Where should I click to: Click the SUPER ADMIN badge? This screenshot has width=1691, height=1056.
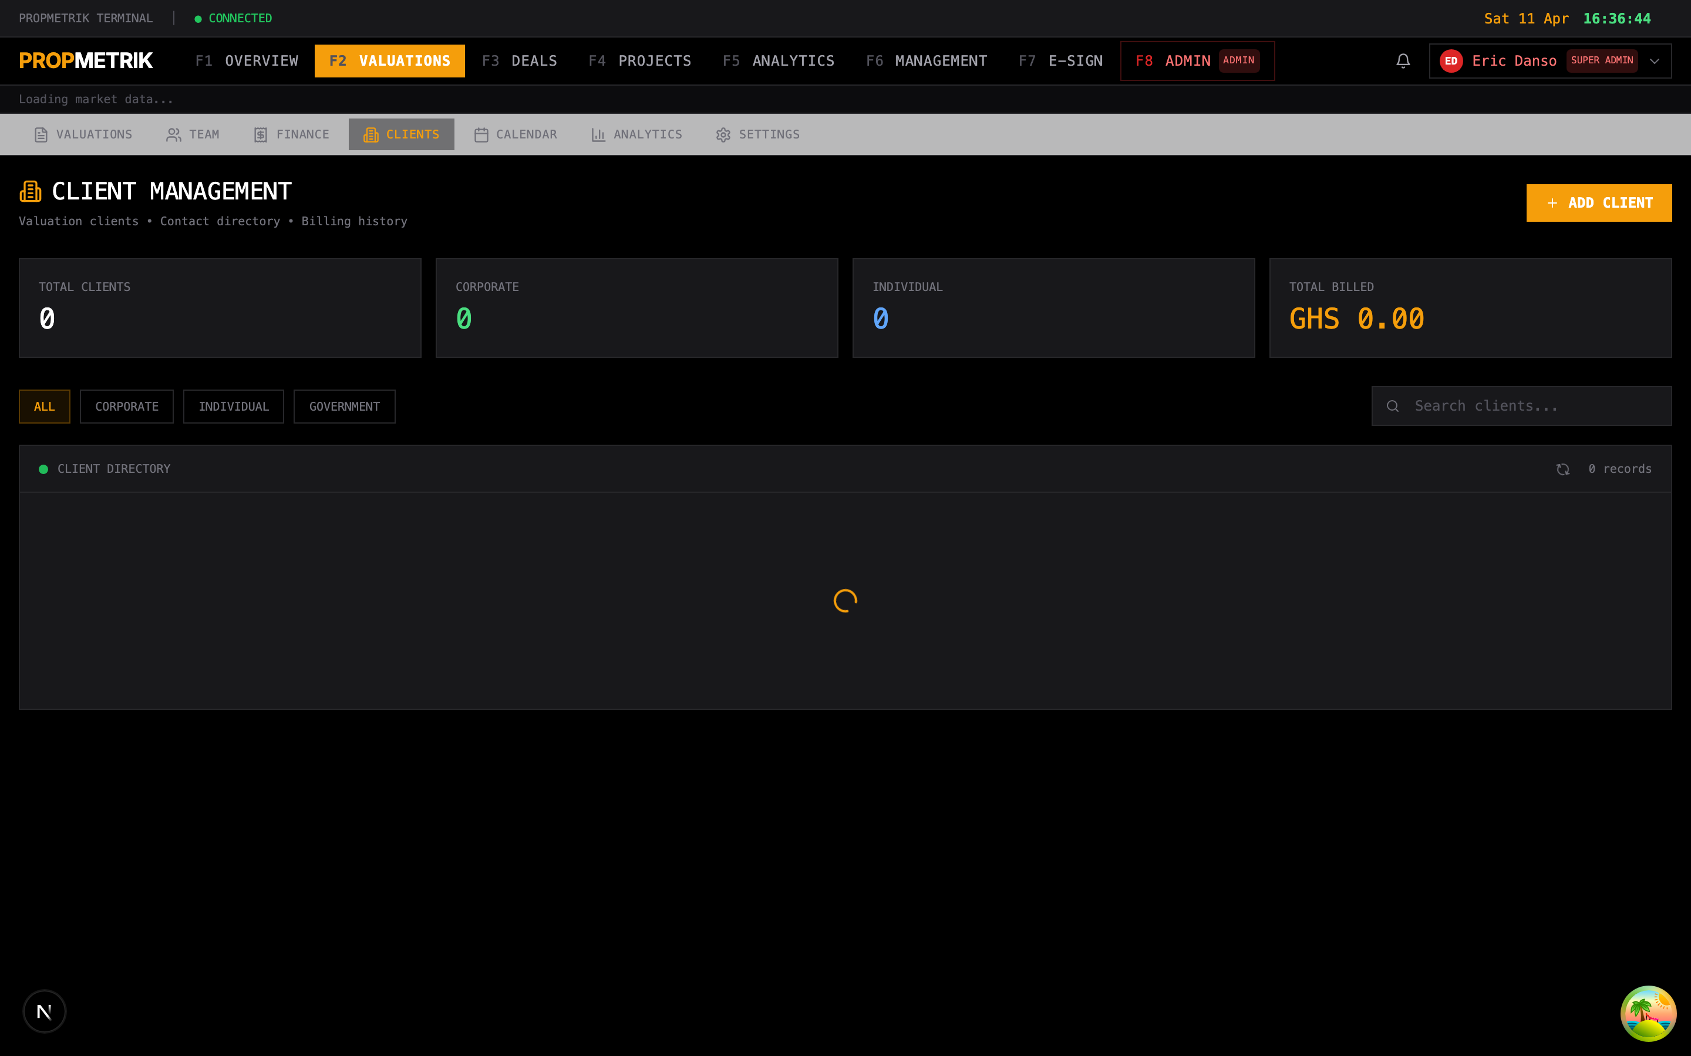(x=1602, y=61)
